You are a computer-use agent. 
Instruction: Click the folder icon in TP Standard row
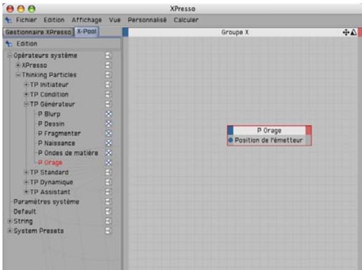point(108,172)
